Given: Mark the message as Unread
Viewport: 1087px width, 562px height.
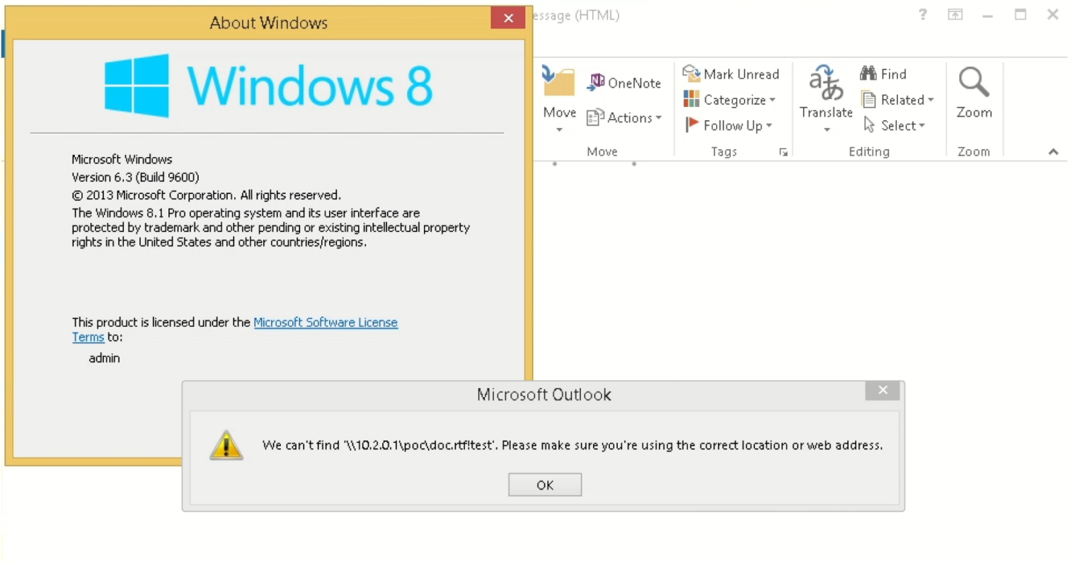Looking at the screenshot, I should tap(731, 74).
